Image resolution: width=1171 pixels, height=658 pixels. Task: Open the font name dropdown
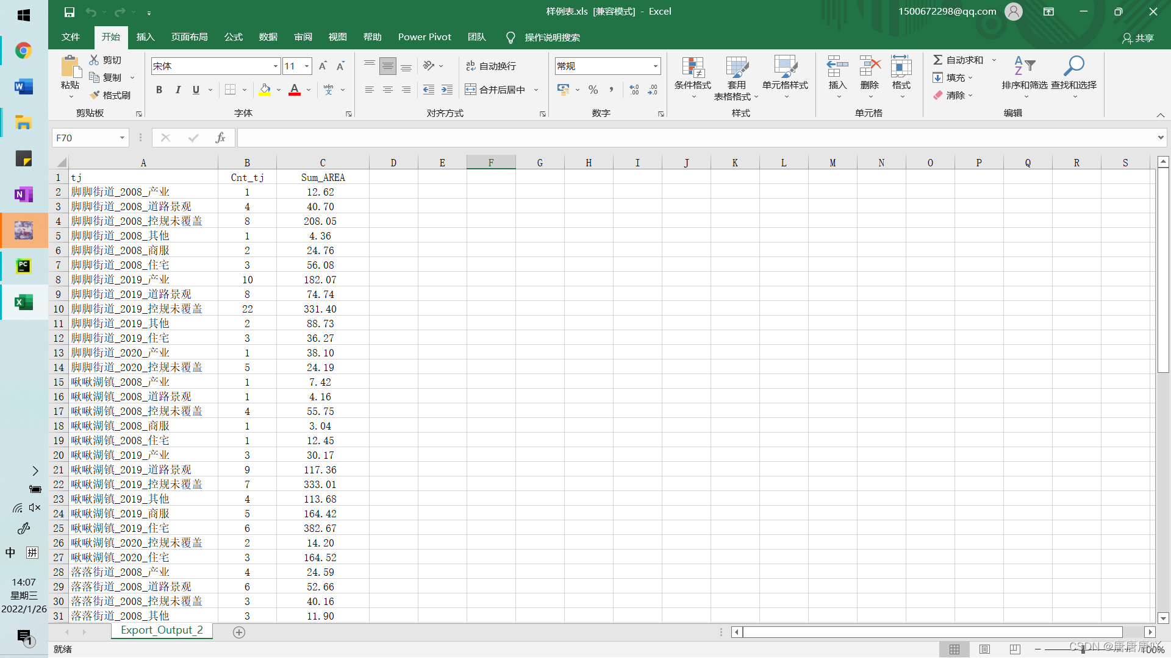pyautogui.click(x=275, y=66)
